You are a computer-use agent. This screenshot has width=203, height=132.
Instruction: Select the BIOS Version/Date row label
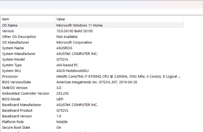[x=16, y=82]
